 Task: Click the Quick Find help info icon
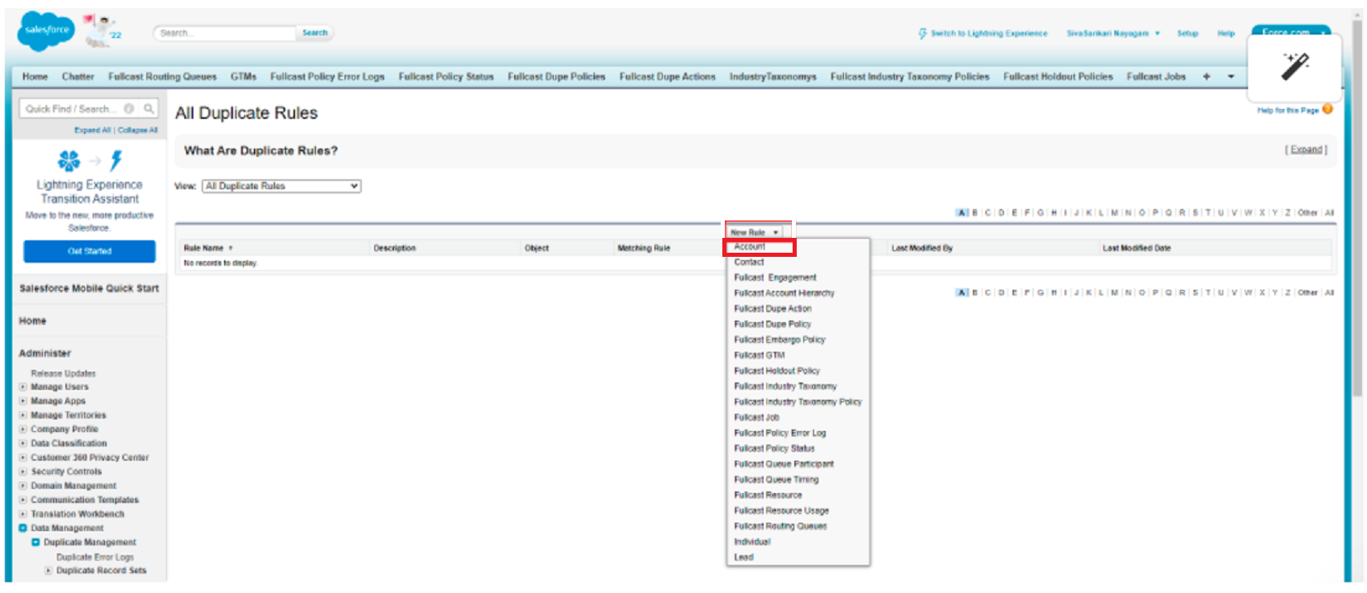click(x=129, y=108)
